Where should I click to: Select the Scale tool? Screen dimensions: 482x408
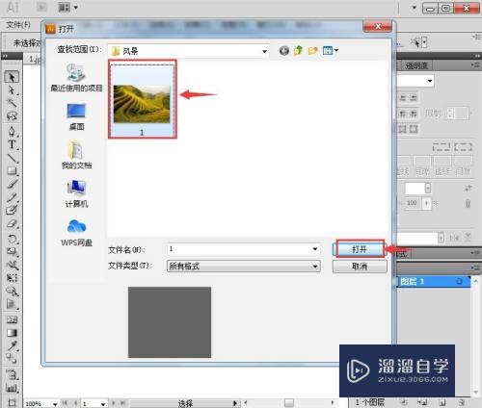12,251
